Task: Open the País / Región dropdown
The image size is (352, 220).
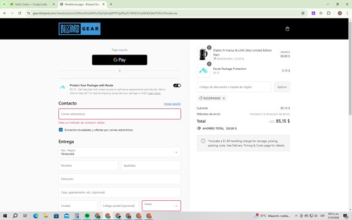Action: 120,152
